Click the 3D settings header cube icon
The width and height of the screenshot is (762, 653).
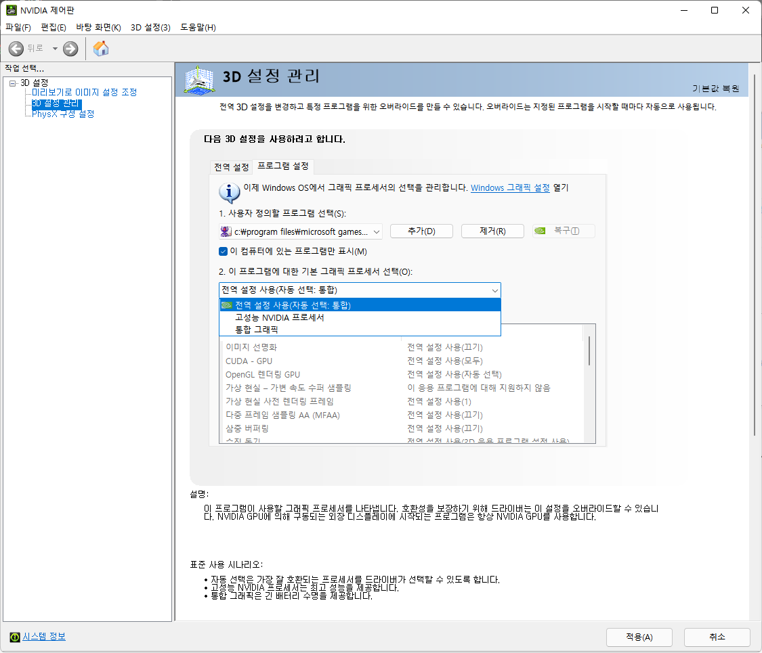tap(199, 80)
